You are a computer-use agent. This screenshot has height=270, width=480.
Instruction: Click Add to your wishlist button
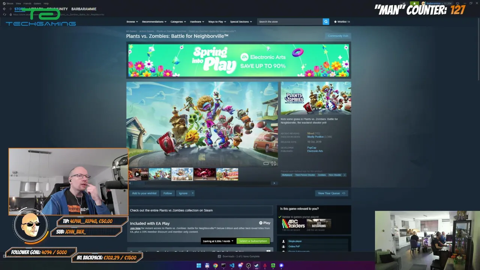[x=144, y=193]
